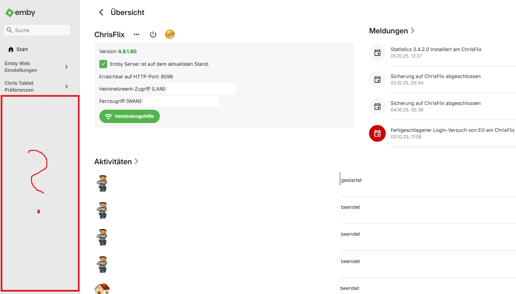
Task: Expand Emby Web Einstellungen section
Action: click(x=66, y=67)
